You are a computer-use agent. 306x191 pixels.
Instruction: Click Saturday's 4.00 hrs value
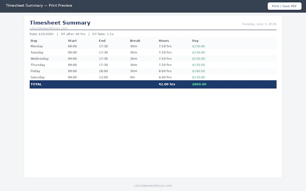165,77
